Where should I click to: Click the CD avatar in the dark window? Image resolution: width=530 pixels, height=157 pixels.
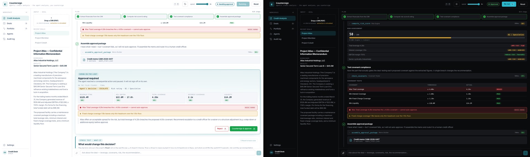(x=271, y=152)
